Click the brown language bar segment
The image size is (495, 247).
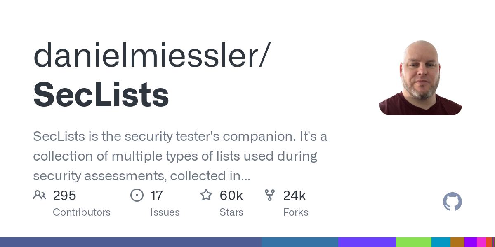pos(457,242)
